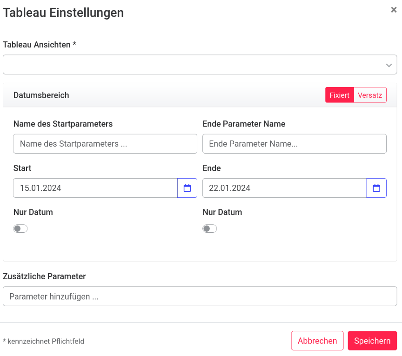The image size is (402, 356).
Task: Click the Tableau Ansichten field label
Action: (40, 45)
